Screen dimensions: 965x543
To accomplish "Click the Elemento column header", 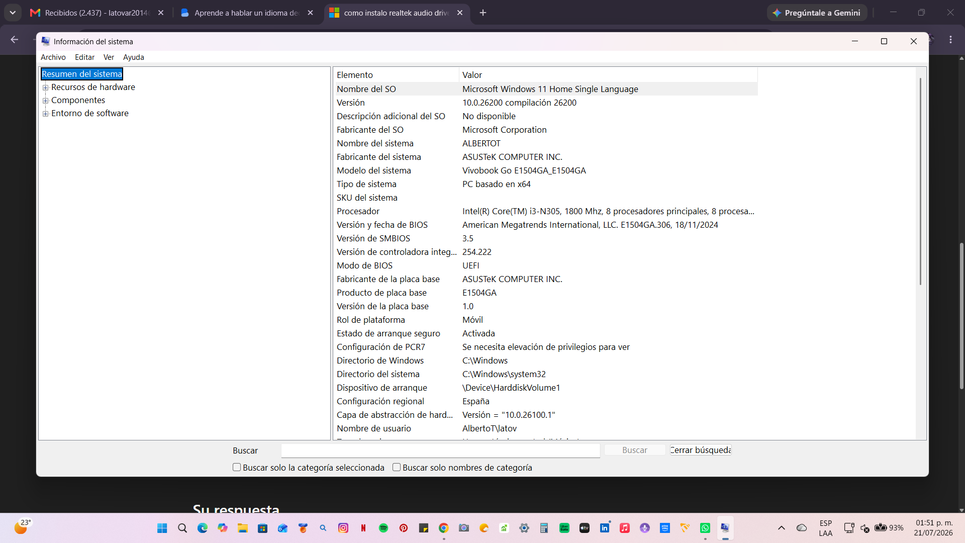I will click(x=397, y=75).
